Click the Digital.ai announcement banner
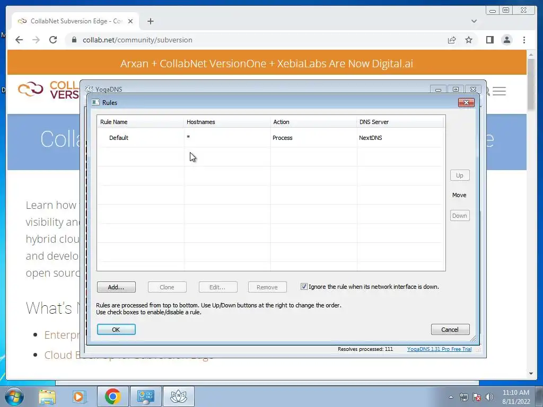 tap(267, 63)
